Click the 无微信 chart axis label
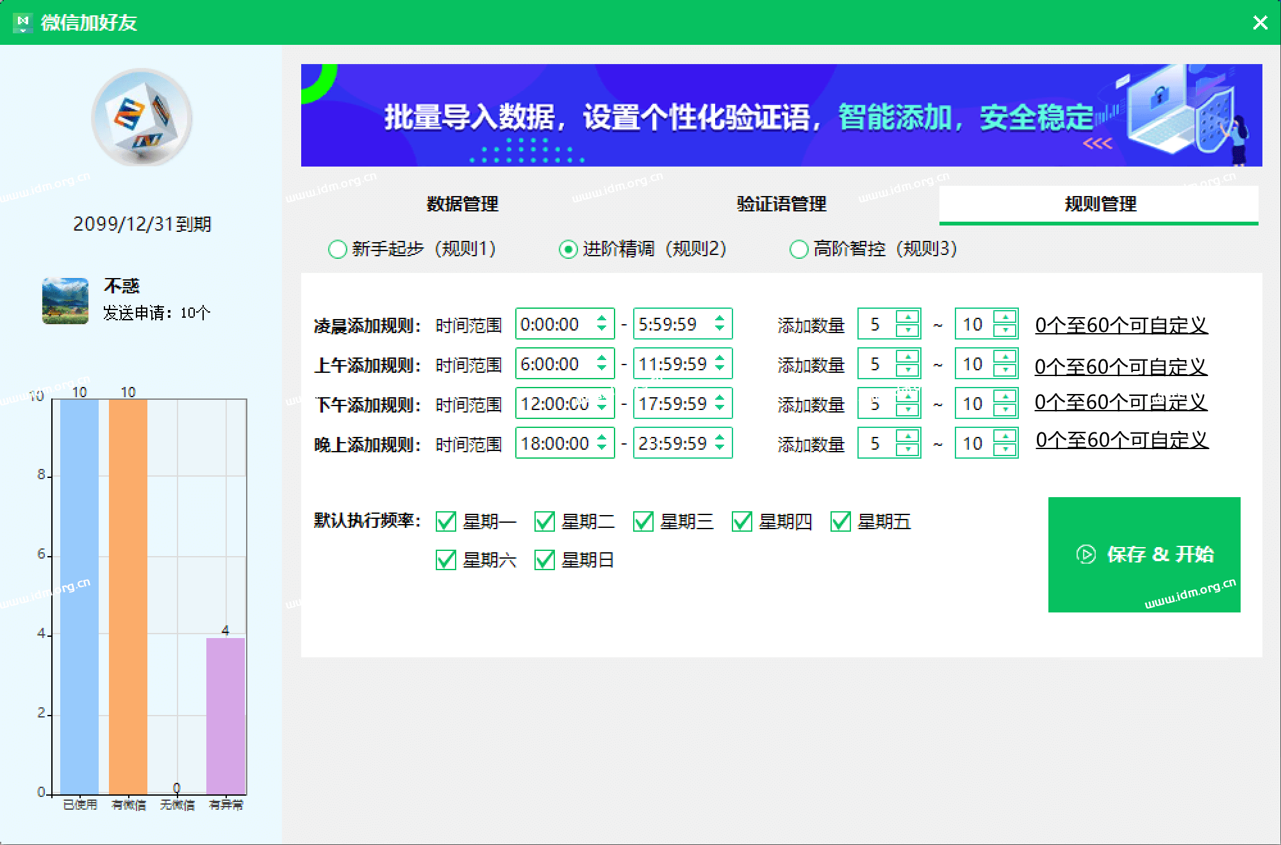The height and width of the screenshot is (845, 1281). point(177,805)
